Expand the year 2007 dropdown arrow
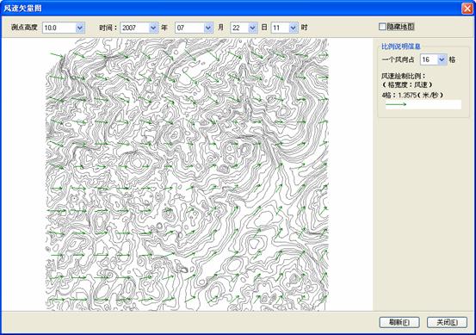This screenshot has width=476, height=335. click(153, 28)
